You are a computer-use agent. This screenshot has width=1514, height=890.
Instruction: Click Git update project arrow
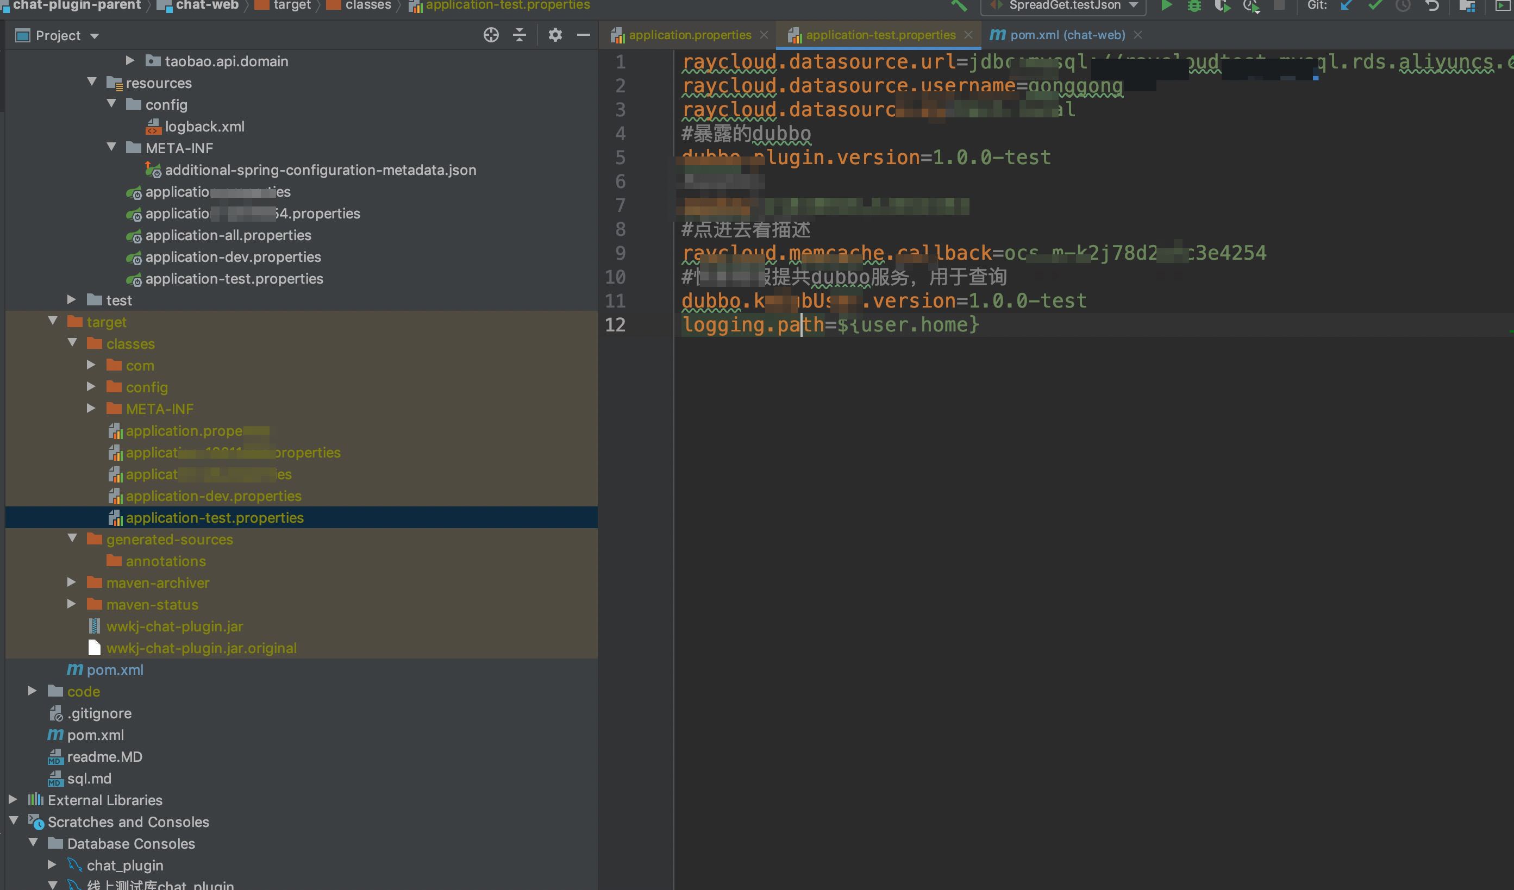click(1347, 5)
